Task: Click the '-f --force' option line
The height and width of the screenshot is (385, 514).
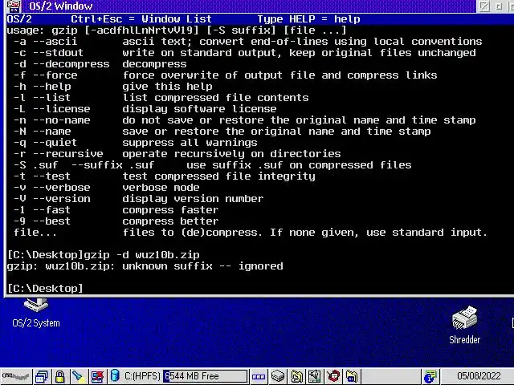Action: tap(225, 75)
